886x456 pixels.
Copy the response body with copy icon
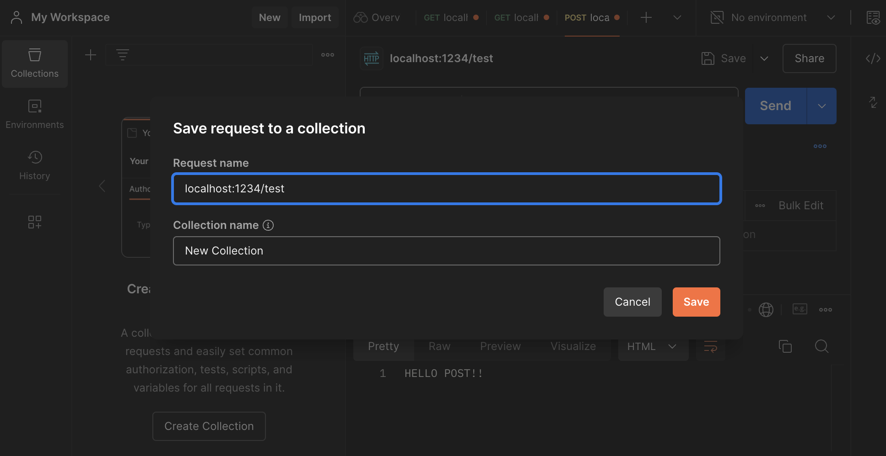click(x=785, y=346)
